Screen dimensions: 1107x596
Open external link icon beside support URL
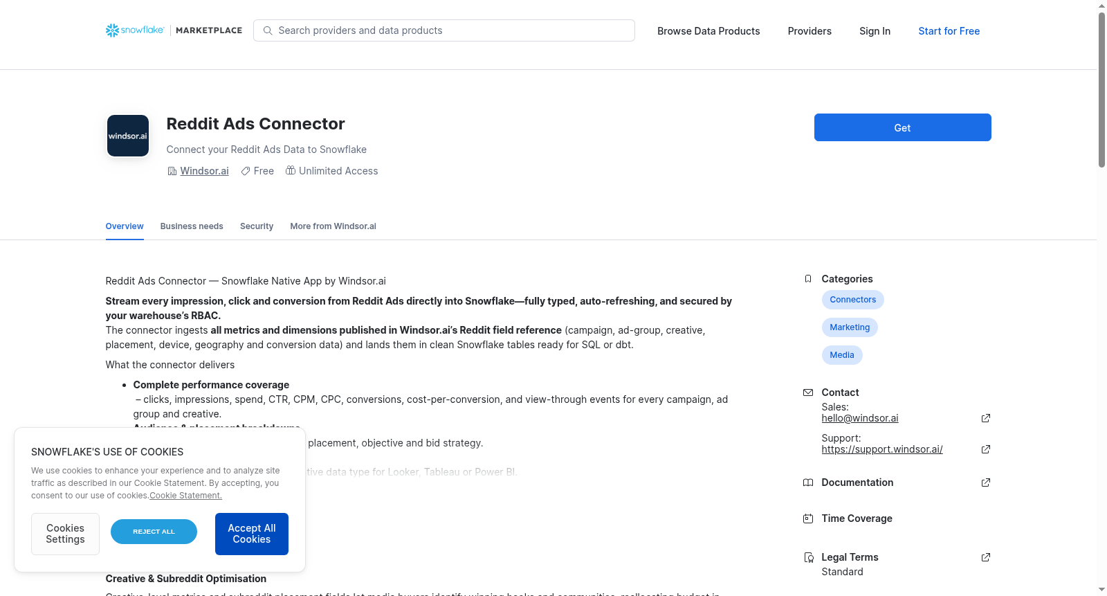[x=986, y=449]
